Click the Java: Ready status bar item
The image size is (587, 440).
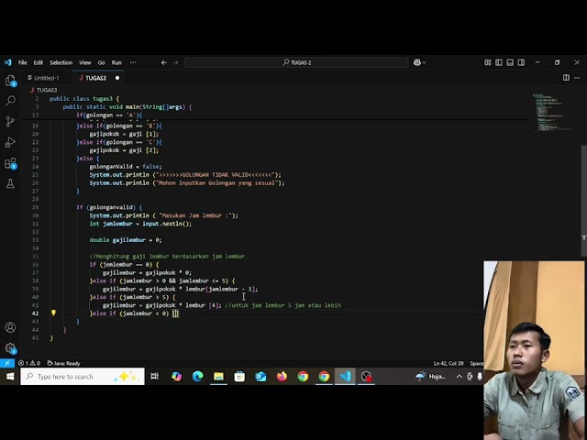[x=66, y=363]
